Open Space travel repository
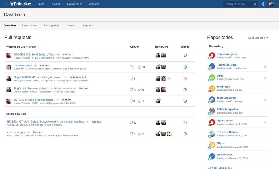 [225, 120]
